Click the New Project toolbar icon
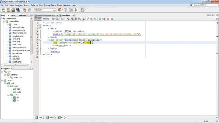Screen dimensions: 219x123 tap(8, 10)
